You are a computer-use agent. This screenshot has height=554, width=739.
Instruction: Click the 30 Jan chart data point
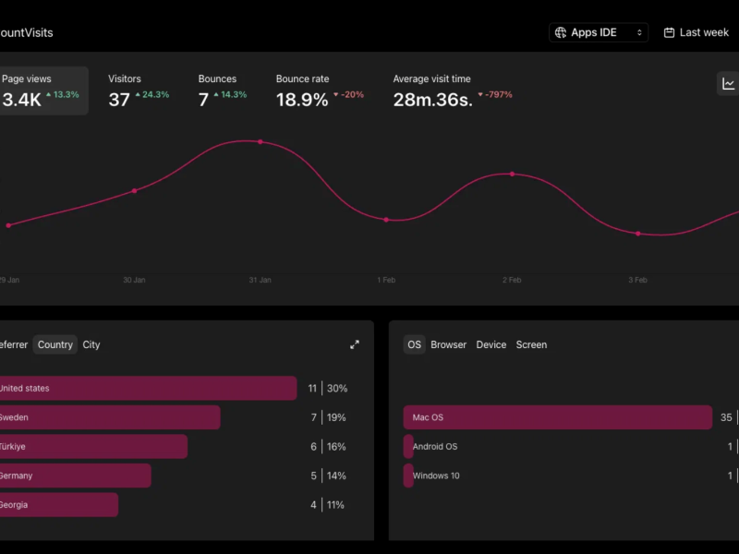tap(134, 191)
